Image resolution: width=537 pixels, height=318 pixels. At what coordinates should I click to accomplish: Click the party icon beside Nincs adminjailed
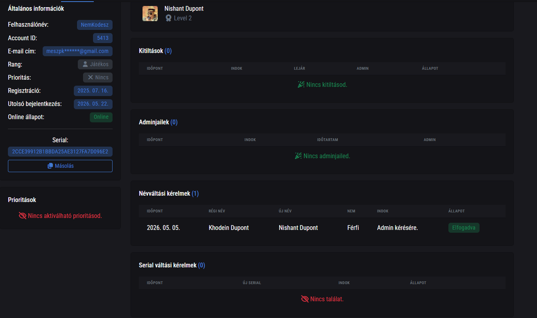pyautogui.click(x=298, y=156)
